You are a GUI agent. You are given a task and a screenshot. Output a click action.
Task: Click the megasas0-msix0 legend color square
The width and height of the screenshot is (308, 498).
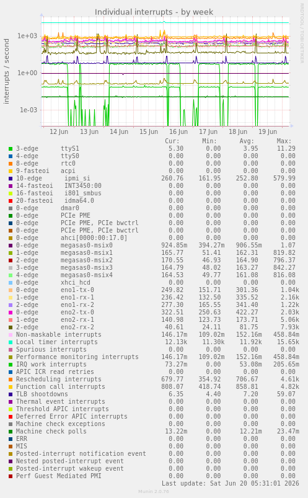(x=11, y=246)
